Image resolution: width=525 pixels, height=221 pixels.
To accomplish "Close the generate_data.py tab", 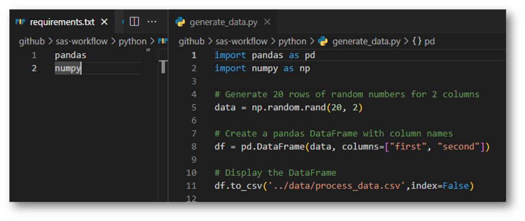I will click(267, 22).
